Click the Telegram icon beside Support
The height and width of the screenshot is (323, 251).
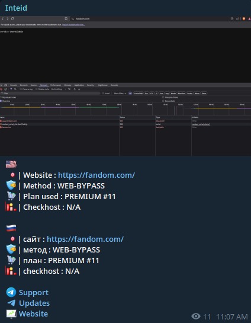tap(11, 292)
